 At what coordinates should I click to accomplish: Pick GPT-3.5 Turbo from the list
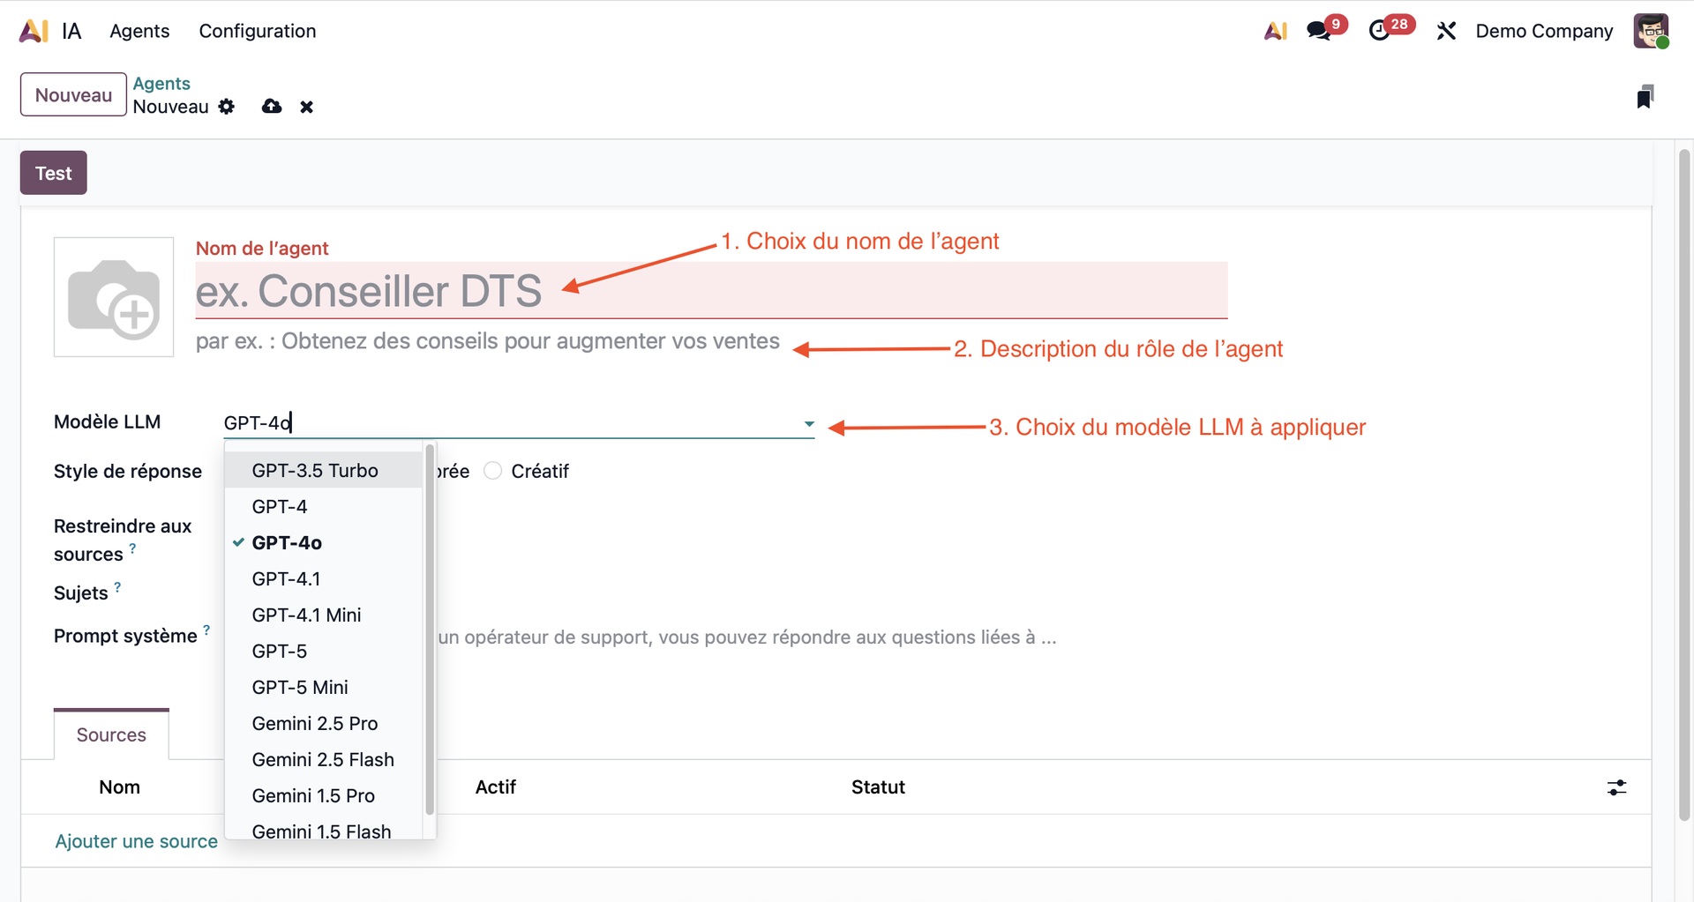click(315, 470)
